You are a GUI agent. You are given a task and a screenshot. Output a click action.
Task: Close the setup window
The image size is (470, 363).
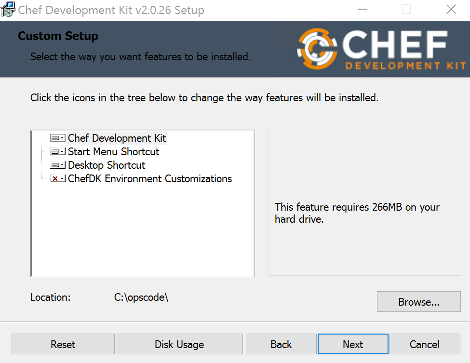pos(451,10)
